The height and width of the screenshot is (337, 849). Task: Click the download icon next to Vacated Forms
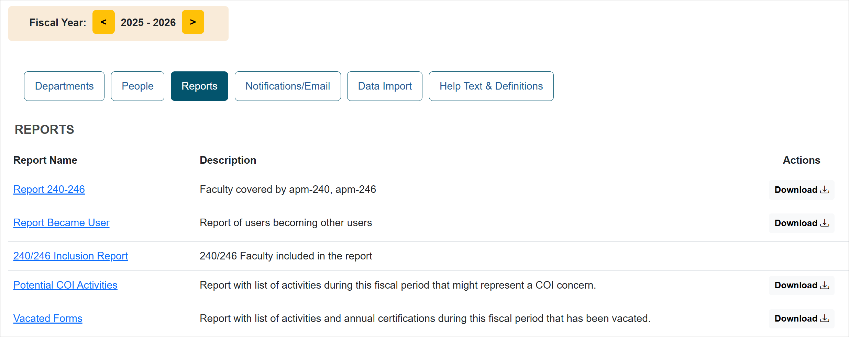click(825, 318)
